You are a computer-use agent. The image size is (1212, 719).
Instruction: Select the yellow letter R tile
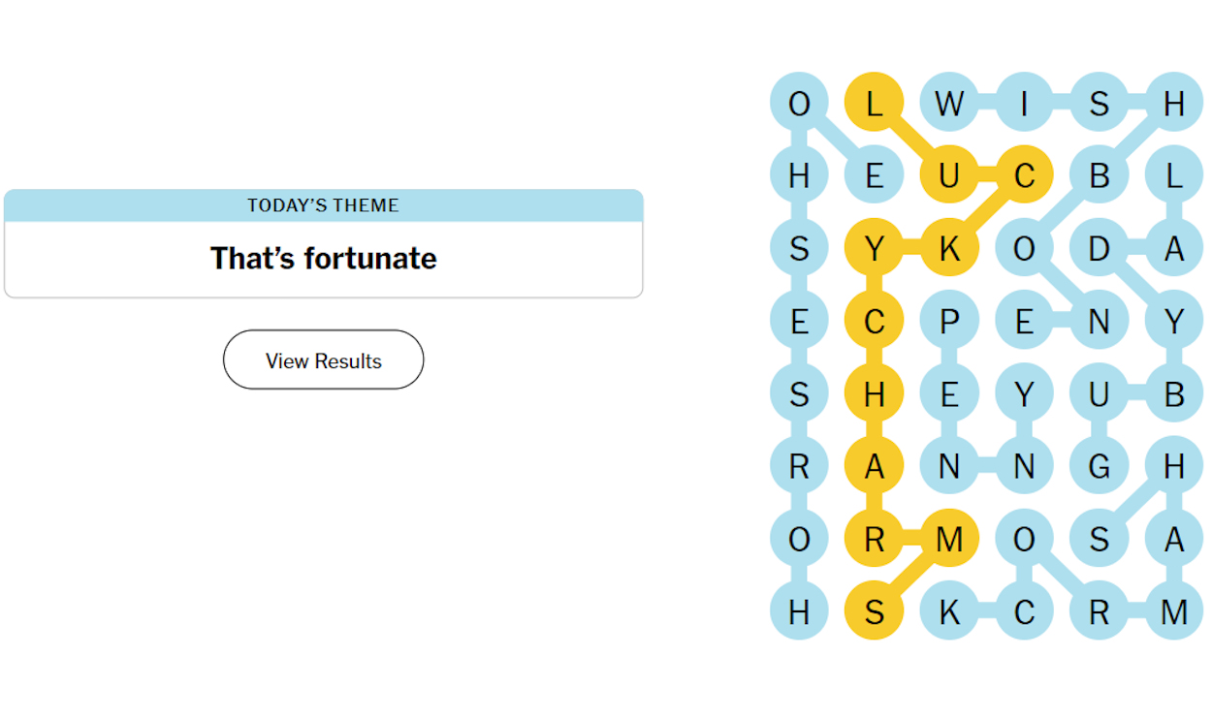pos(874,539)
